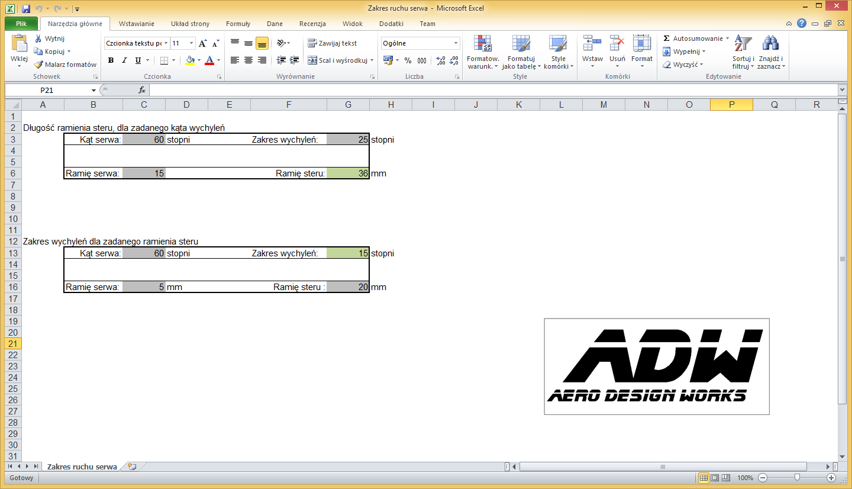Toggle bold formatting

point(111,60)
